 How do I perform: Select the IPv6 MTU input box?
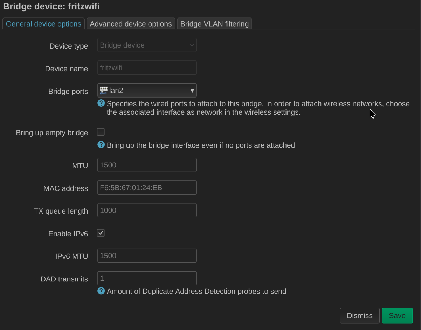tap(147, 256)
